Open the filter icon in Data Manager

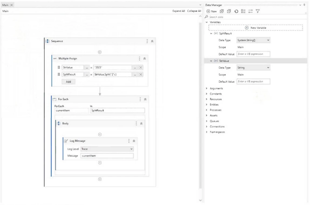[x=257, y=11]
